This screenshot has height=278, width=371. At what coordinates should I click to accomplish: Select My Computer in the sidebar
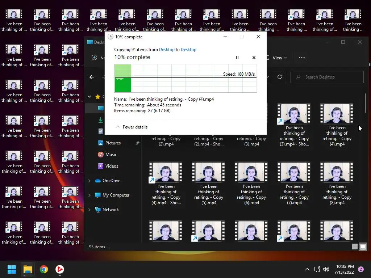[112, 195]
